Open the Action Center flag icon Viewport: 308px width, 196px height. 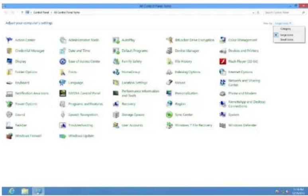[x=9, y=40]
